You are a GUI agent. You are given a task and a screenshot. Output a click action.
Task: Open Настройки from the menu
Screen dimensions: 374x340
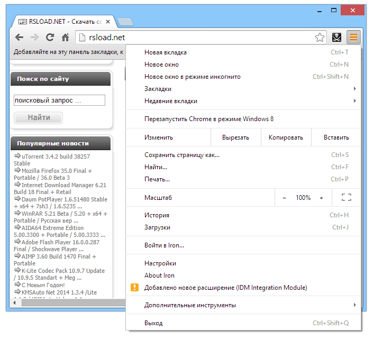point(243,263)
